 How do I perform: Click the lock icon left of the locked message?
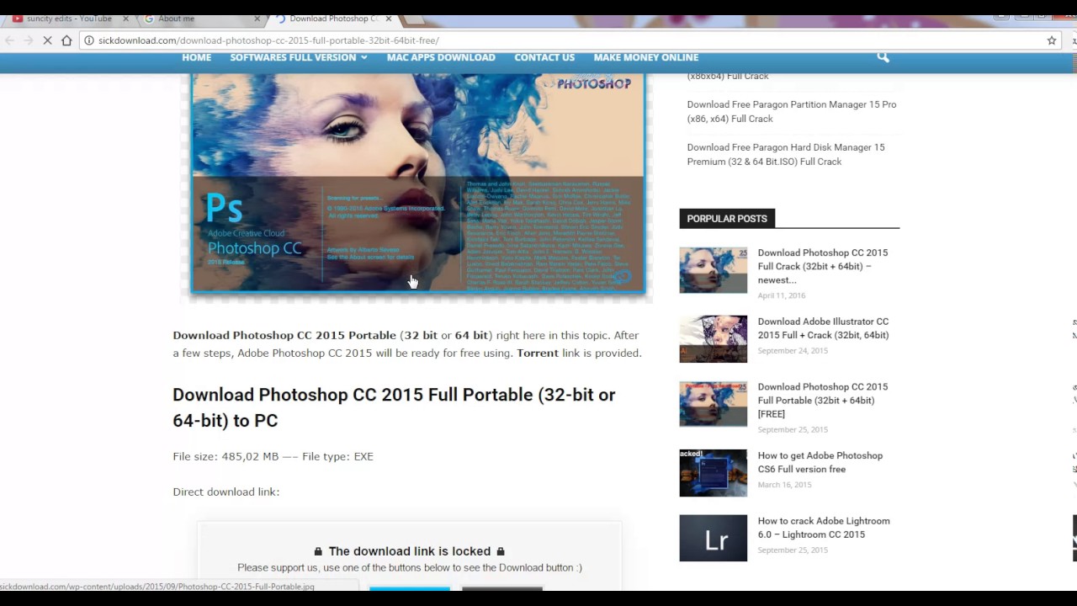click(318, 551)
